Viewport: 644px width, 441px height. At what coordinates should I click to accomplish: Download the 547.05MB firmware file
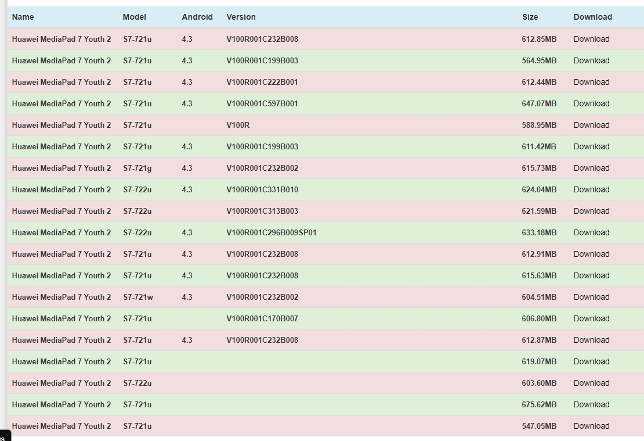pyautogui.click(x=591, y=426)
